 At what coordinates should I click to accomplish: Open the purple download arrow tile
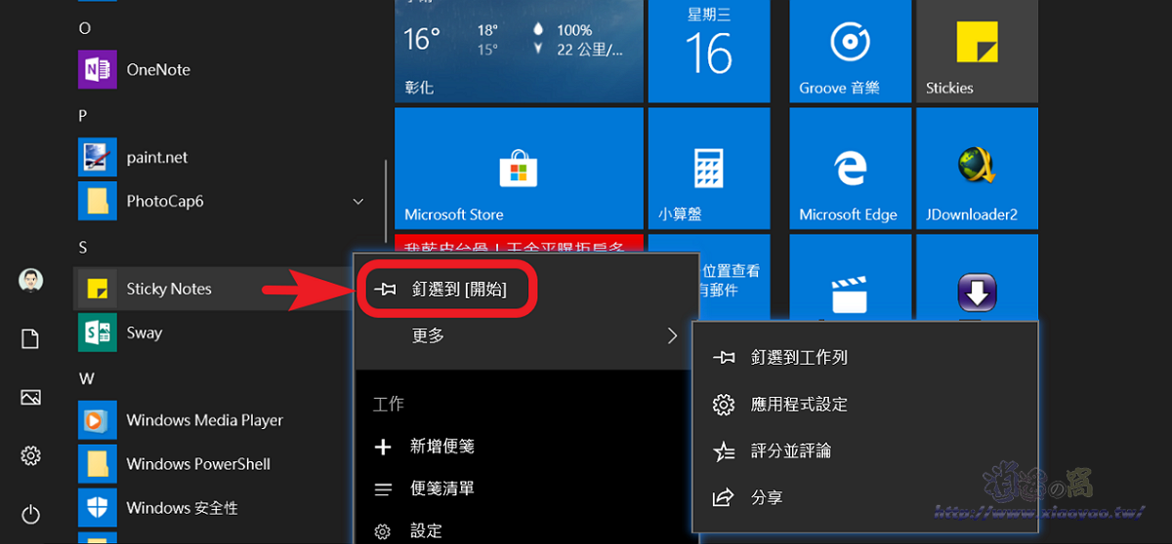[977, 277]
